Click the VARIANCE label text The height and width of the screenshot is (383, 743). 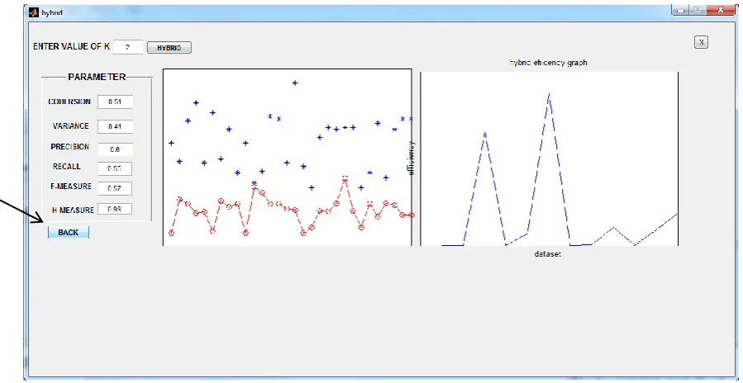click(x=70, y=126)
